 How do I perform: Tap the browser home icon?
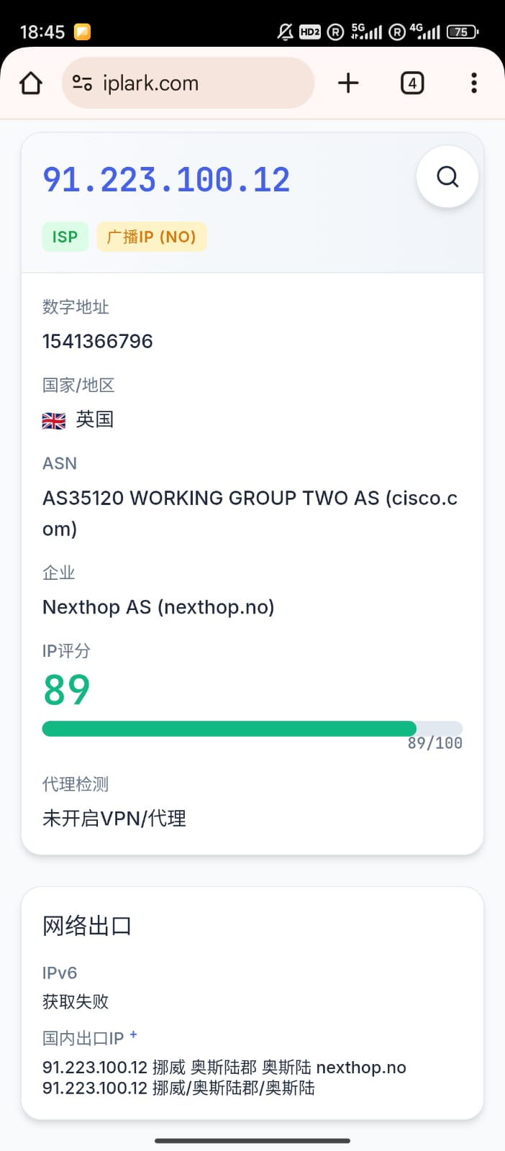(31, 83)
